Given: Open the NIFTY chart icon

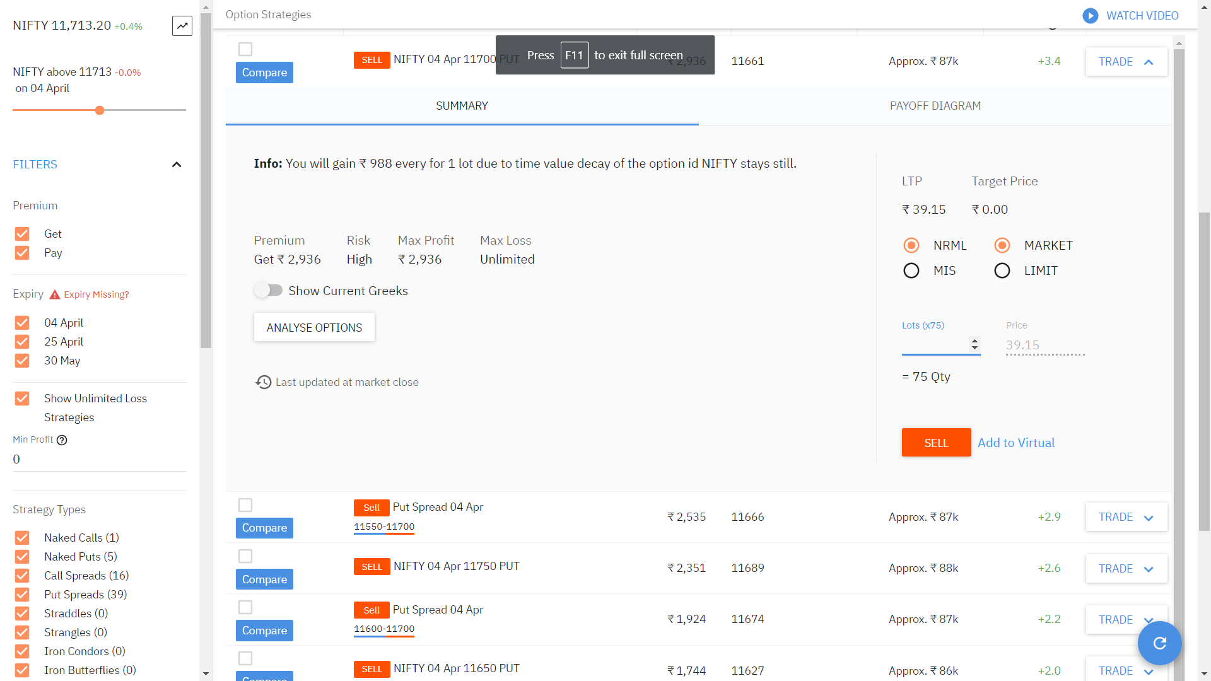Looking at the screenshot, I should click(x=182, y=26).
